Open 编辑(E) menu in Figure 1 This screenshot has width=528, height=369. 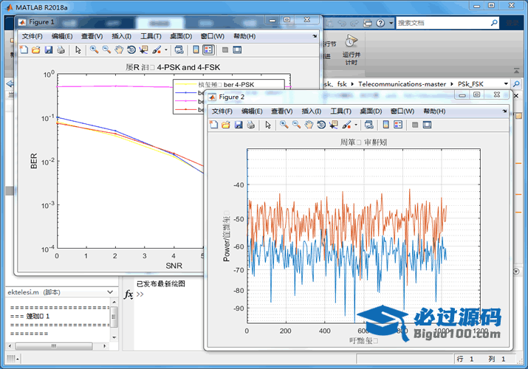62,36
